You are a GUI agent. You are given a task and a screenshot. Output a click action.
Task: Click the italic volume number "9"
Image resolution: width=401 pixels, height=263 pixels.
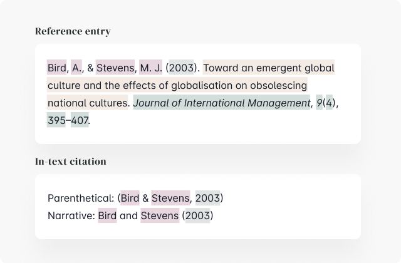click(x=319, y=103)
